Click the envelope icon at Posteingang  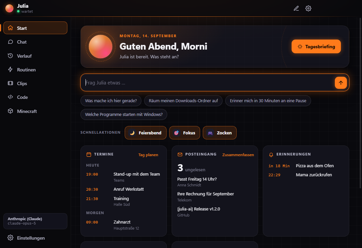(180, 154)
